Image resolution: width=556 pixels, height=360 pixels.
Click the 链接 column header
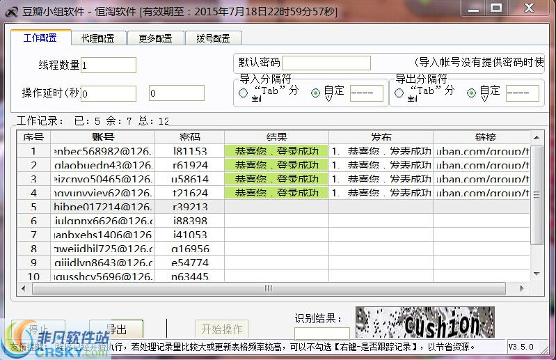pyautogui.click(x=482, y=137)
